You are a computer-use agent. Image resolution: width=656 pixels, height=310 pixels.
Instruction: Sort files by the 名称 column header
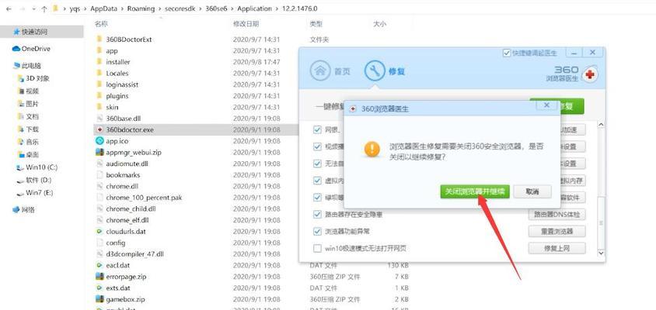[x=101, y=24]
